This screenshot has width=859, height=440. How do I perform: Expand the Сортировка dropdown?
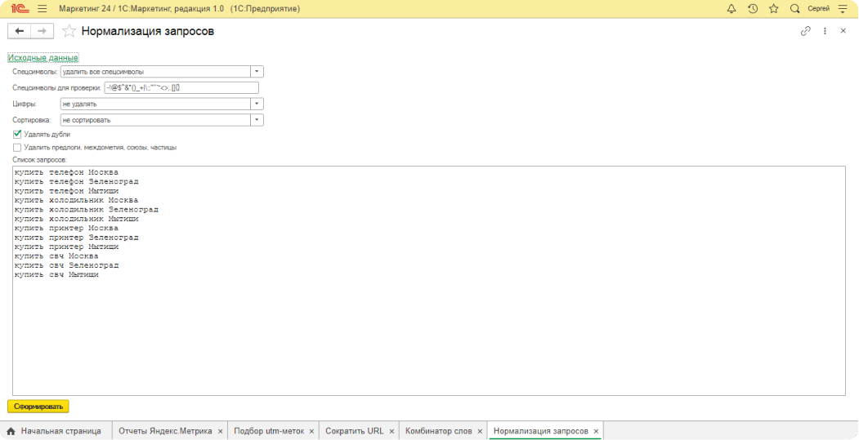tap(257, 120)
